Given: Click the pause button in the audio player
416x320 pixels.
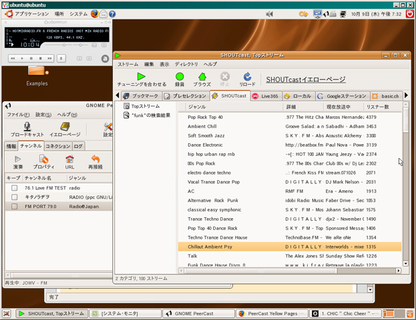Looking at the screenshot, I should point(31,58).
